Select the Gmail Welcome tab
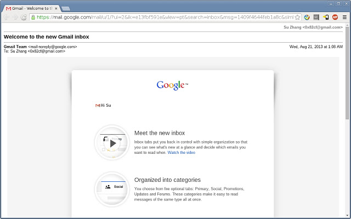The width and height of the screenshot is (351, 219). coord(31,9)
